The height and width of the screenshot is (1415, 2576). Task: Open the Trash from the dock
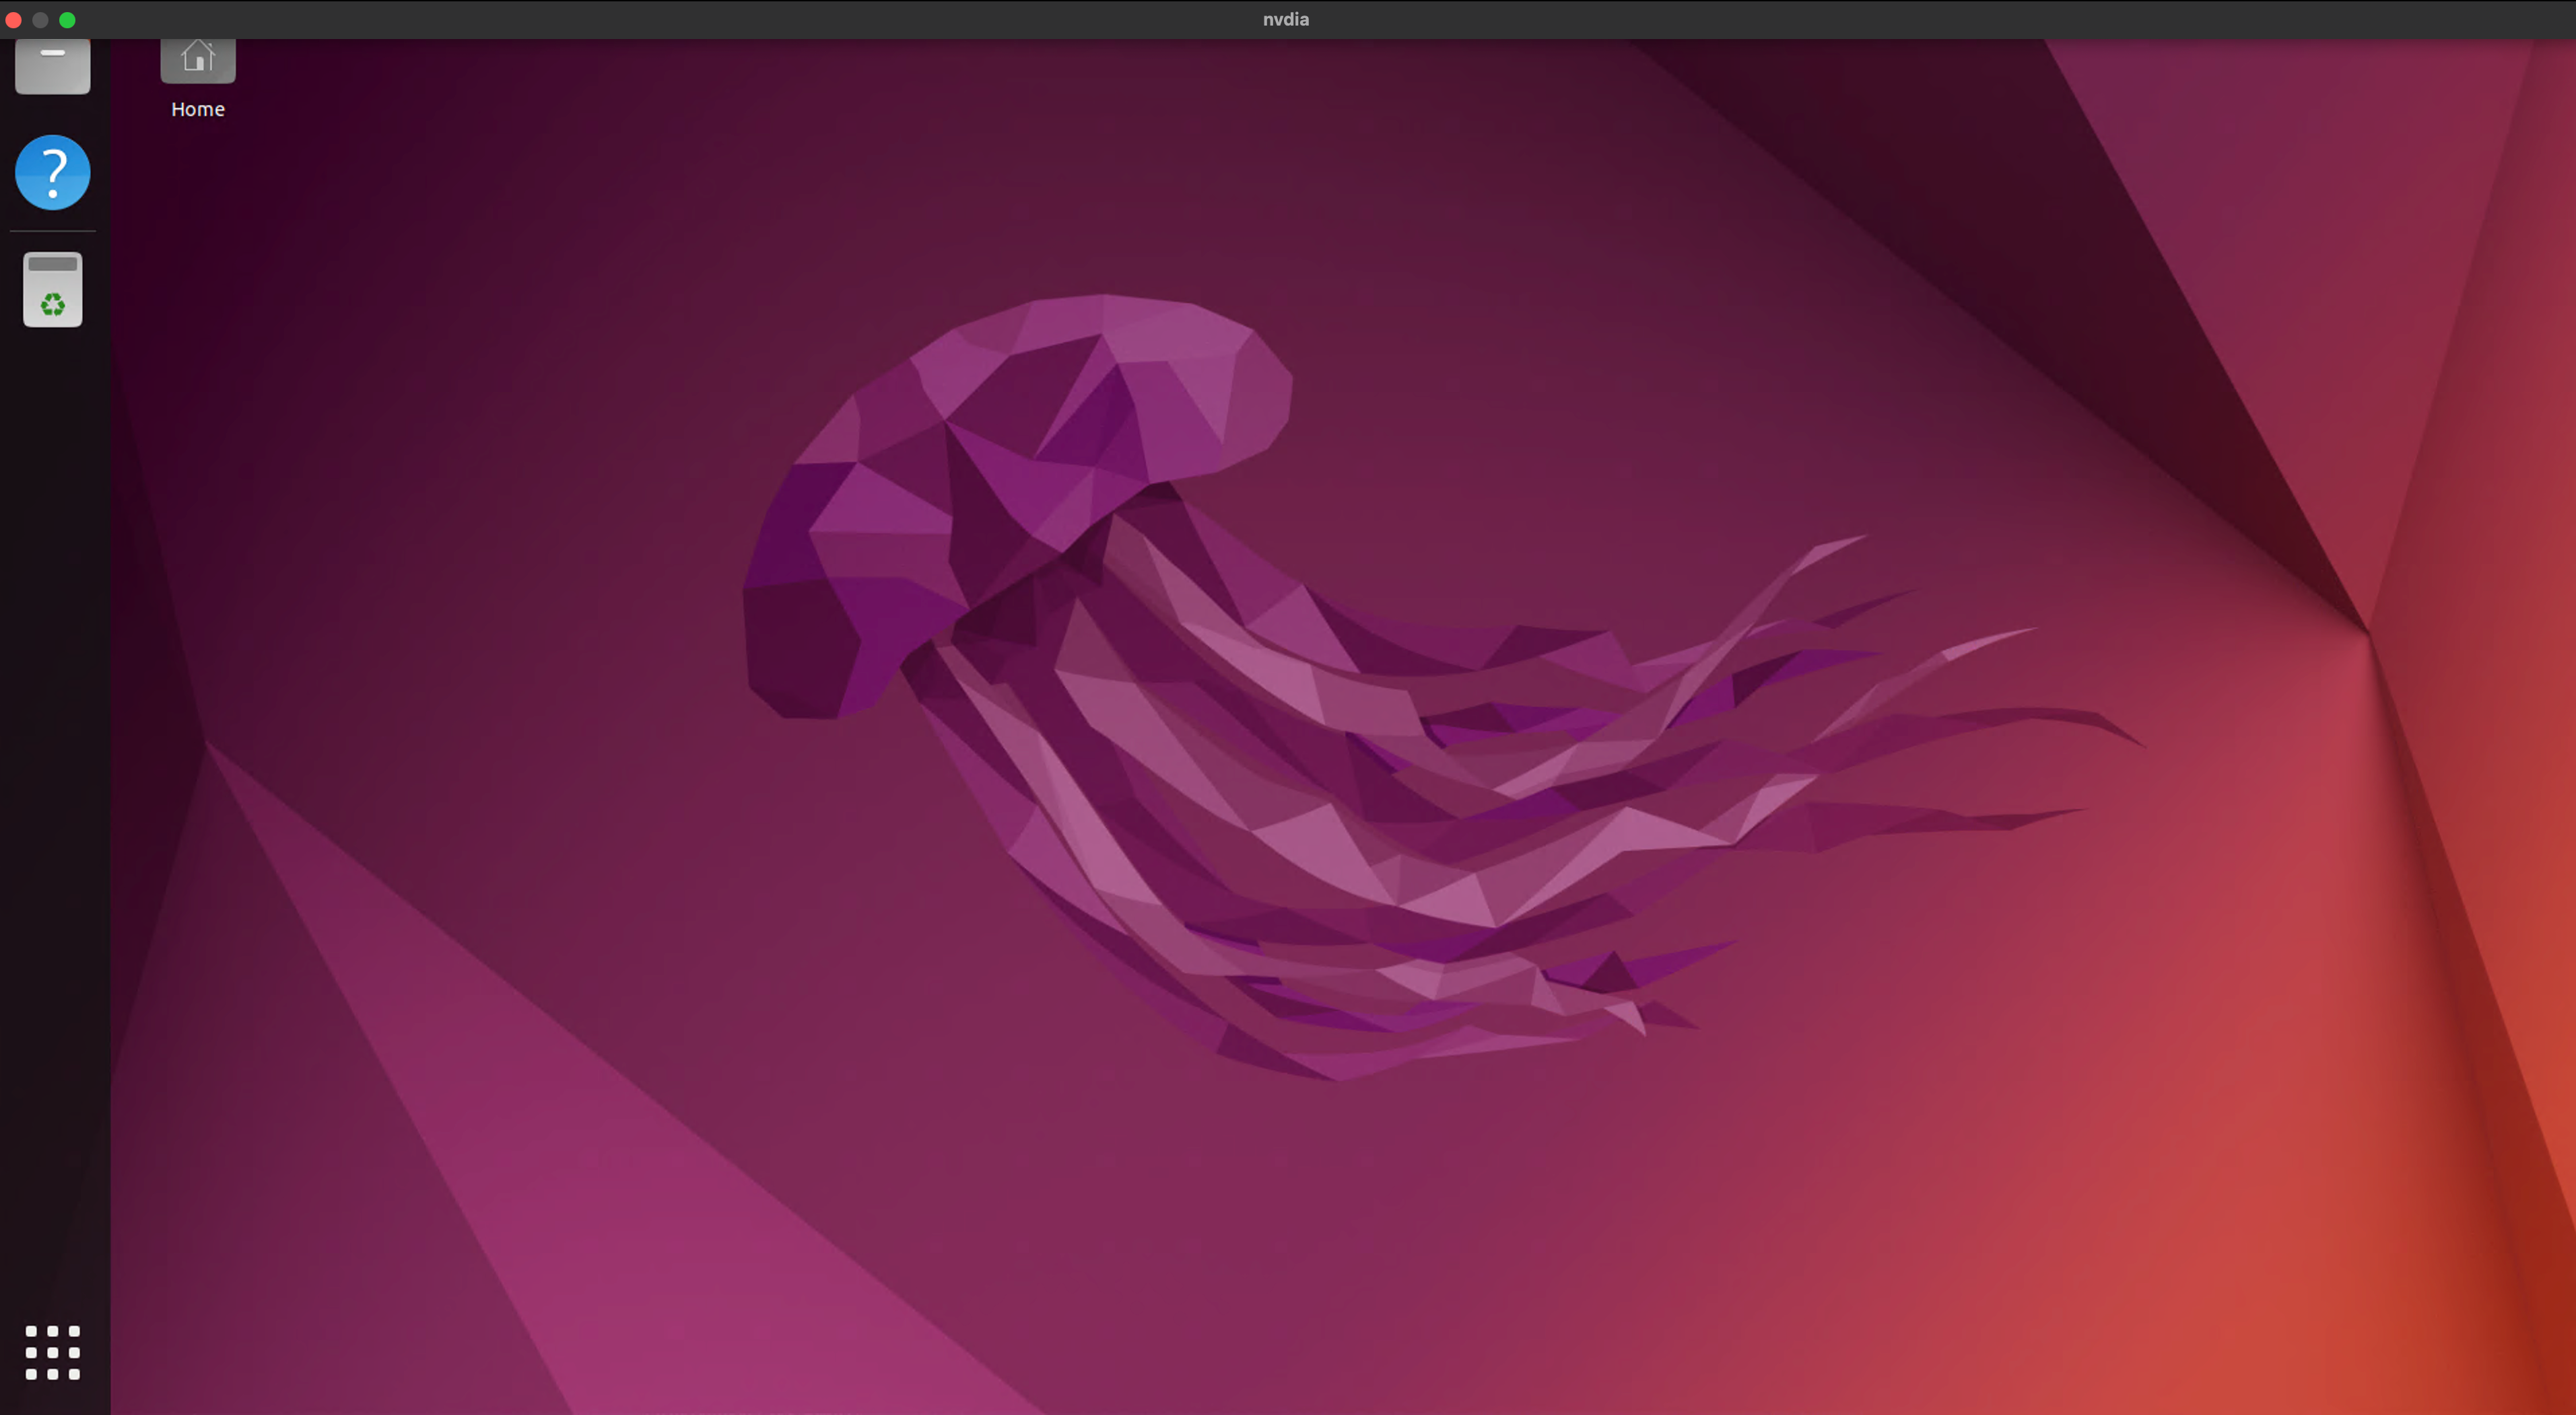point(53,289)
